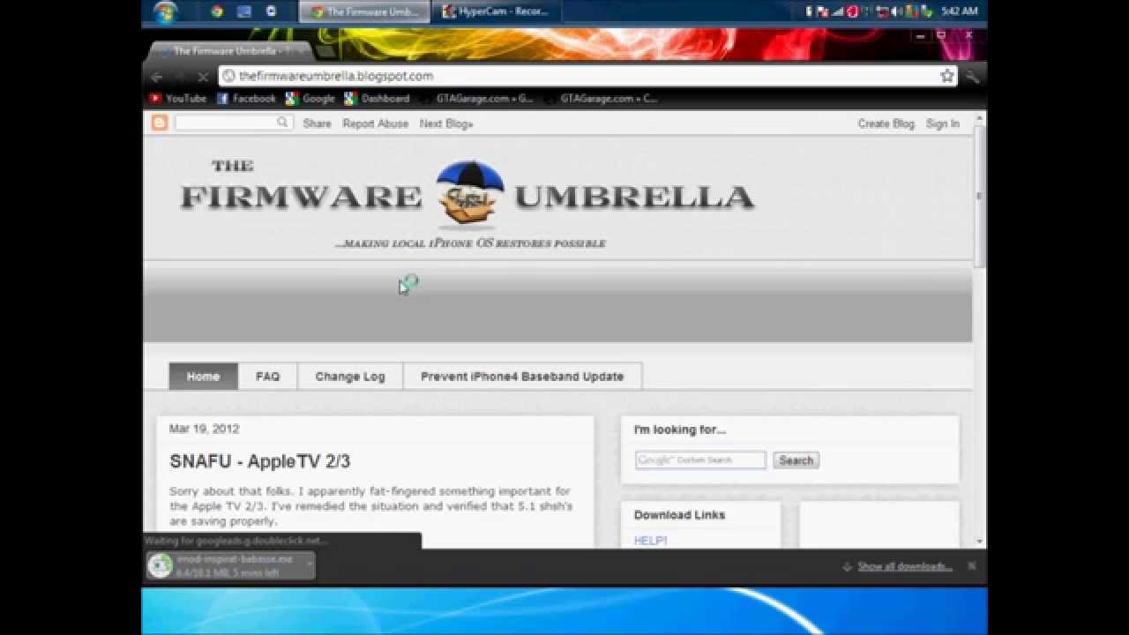Click Show all downloads link

pyautogui.click(x=905, y=566)
